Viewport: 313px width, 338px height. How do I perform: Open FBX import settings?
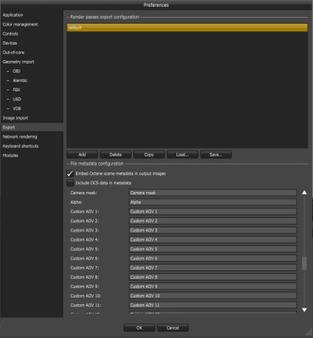(17, 90)
